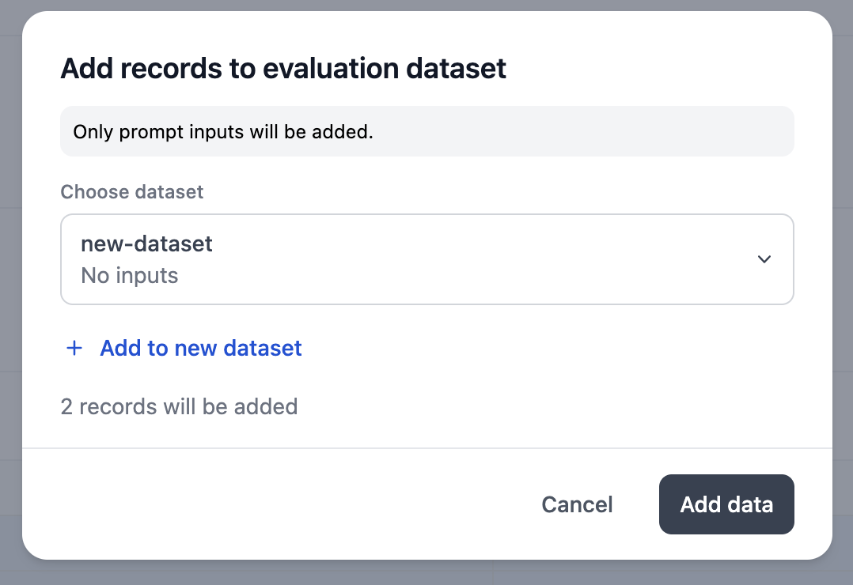
Task: Click the chevron arrow in the dataset selector
Action: [764, 259]
